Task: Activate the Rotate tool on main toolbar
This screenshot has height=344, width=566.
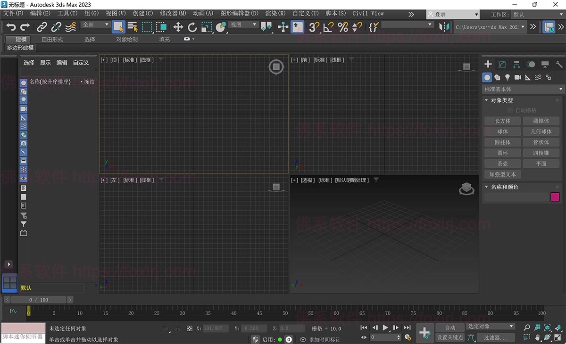Action: pyautogui.click(x=192, y=27)
